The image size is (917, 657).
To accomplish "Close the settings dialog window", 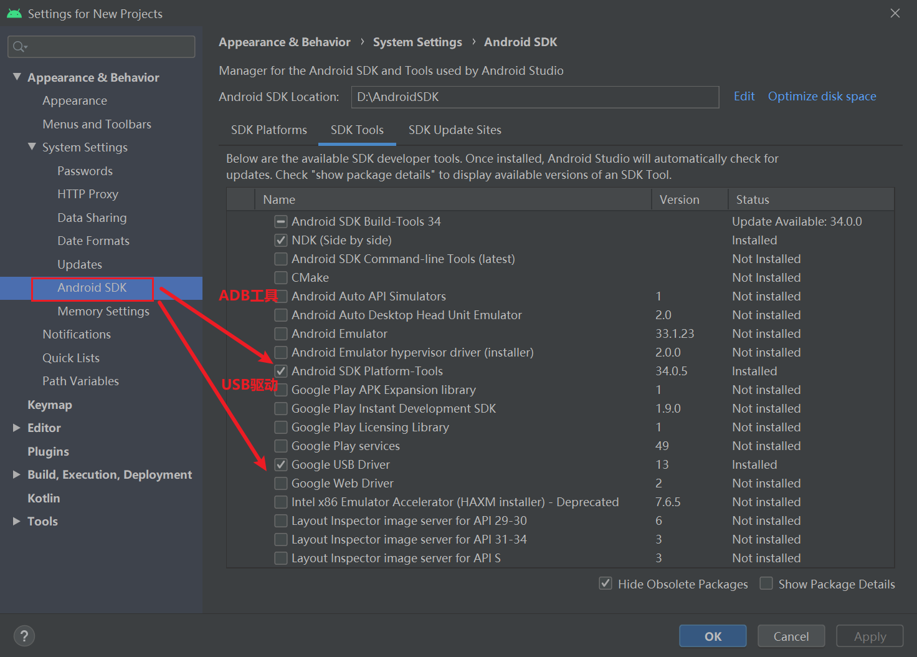I will (x=895, y=13).
